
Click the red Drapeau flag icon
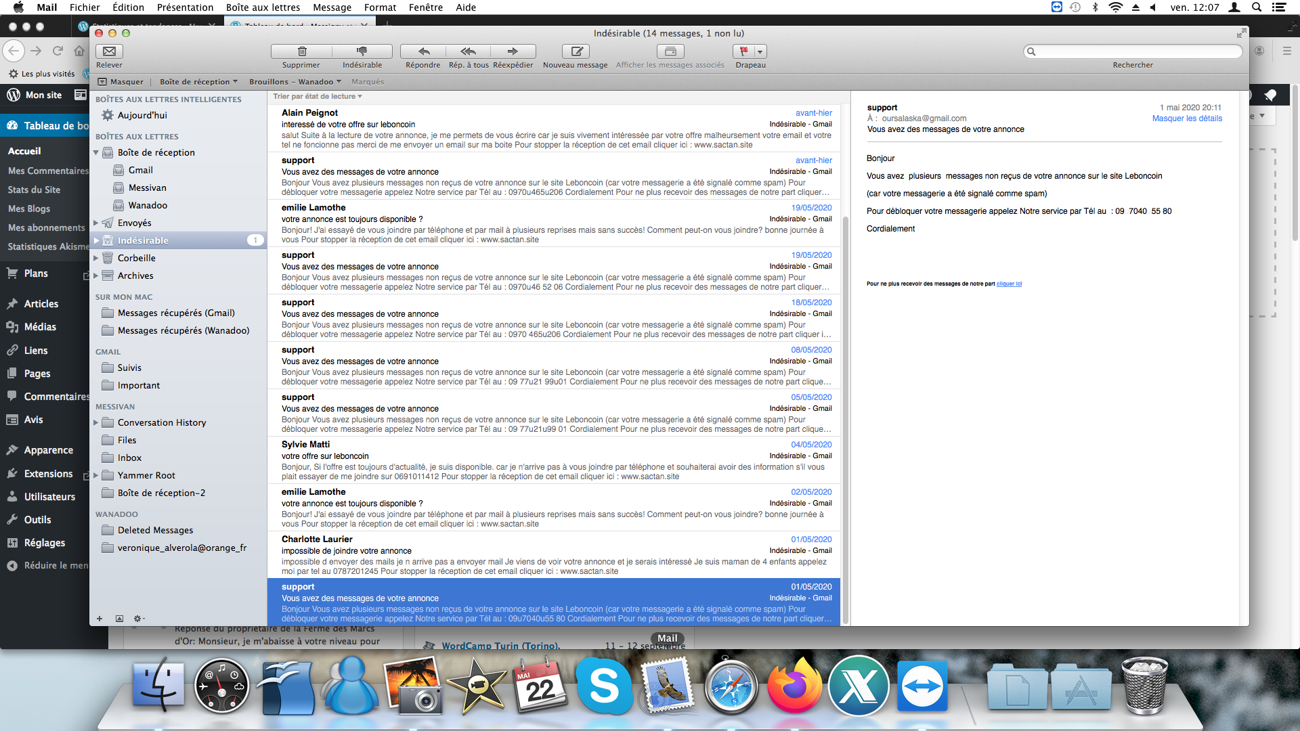(743, 51)
